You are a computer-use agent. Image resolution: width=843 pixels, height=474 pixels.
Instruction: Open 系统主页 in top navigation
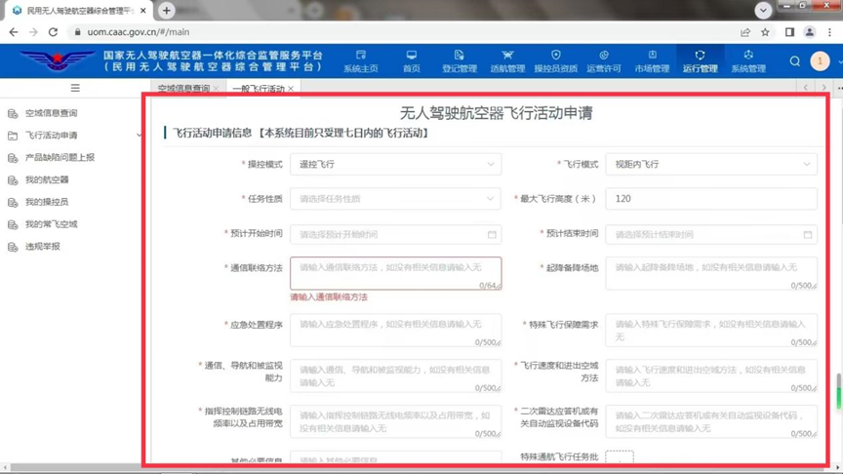tap(361, 61)
